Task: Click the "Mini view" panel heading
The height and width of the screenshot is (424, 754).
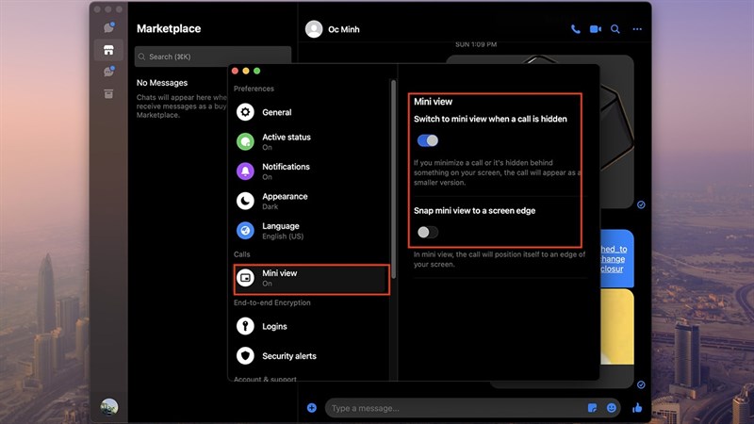Action: click(433, 102)
